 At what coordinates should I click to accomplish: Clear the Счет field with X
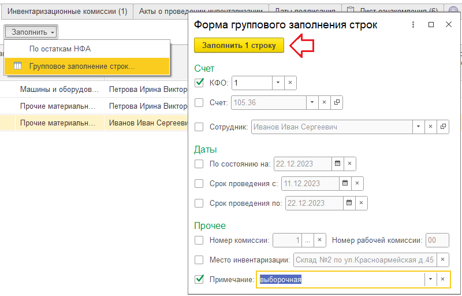(x=325, y=102)
